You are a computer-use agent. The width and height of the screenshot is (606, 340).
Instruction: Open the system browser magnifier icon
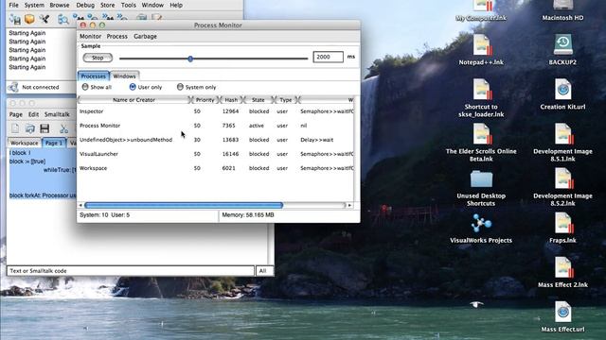63,19
